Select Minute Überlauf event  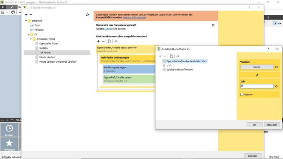(x=47, y=57)
